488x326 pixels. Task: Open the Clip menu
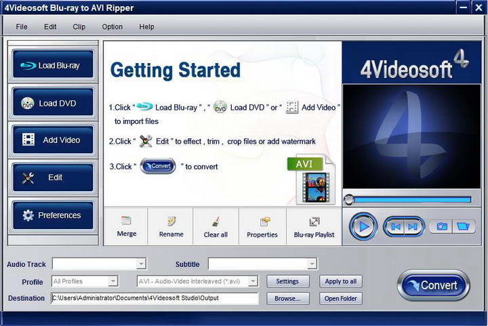click(79, 26)
